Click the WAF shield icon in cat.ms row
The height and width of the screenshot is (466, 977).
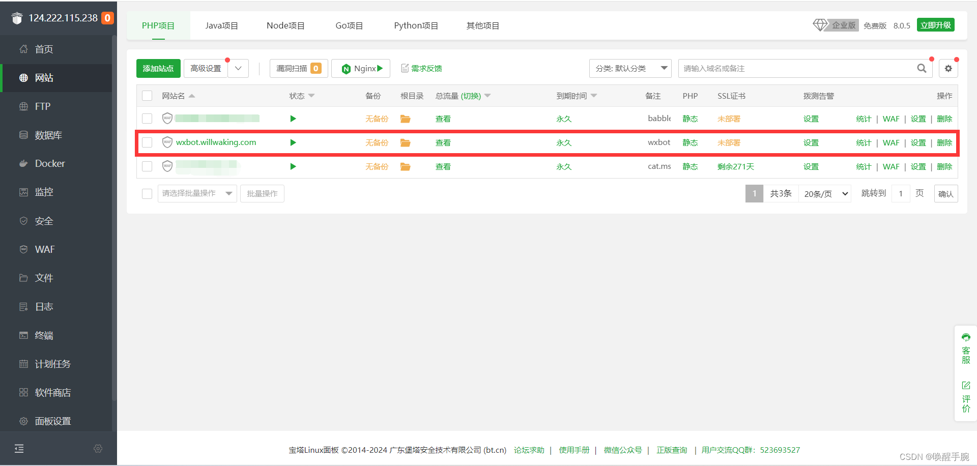pos(167,166)
